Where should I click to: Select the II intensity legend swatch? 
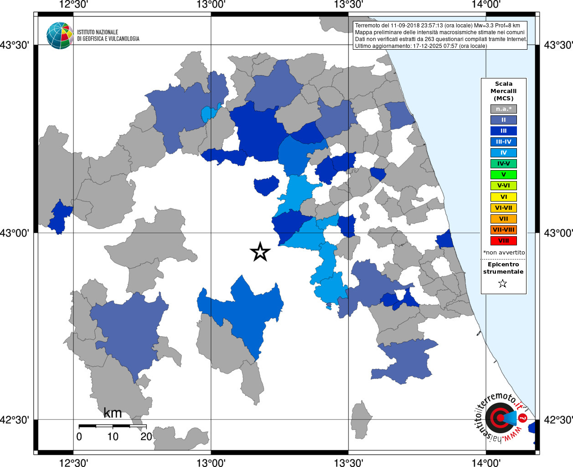coord(504,120)
